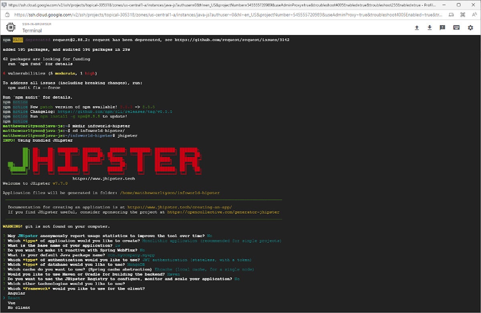Image resolution: width=481 pixels, height=313 pixels.
Task: Click the github.com request issues link
Action: click(232, 40)
